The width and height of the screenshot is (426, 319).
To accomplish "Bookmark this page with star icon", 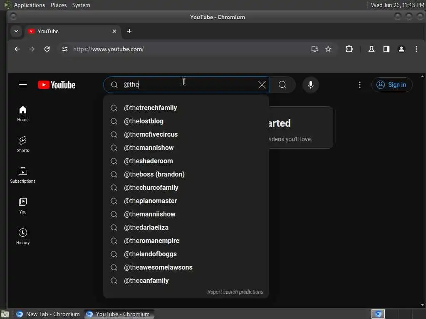I will pyautogui.click(x=328, y=49).
